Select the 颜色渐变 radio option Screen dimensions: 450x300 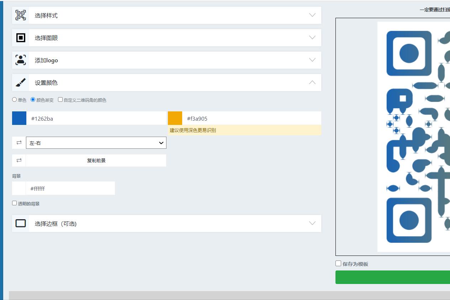click(x=33, y=100)
